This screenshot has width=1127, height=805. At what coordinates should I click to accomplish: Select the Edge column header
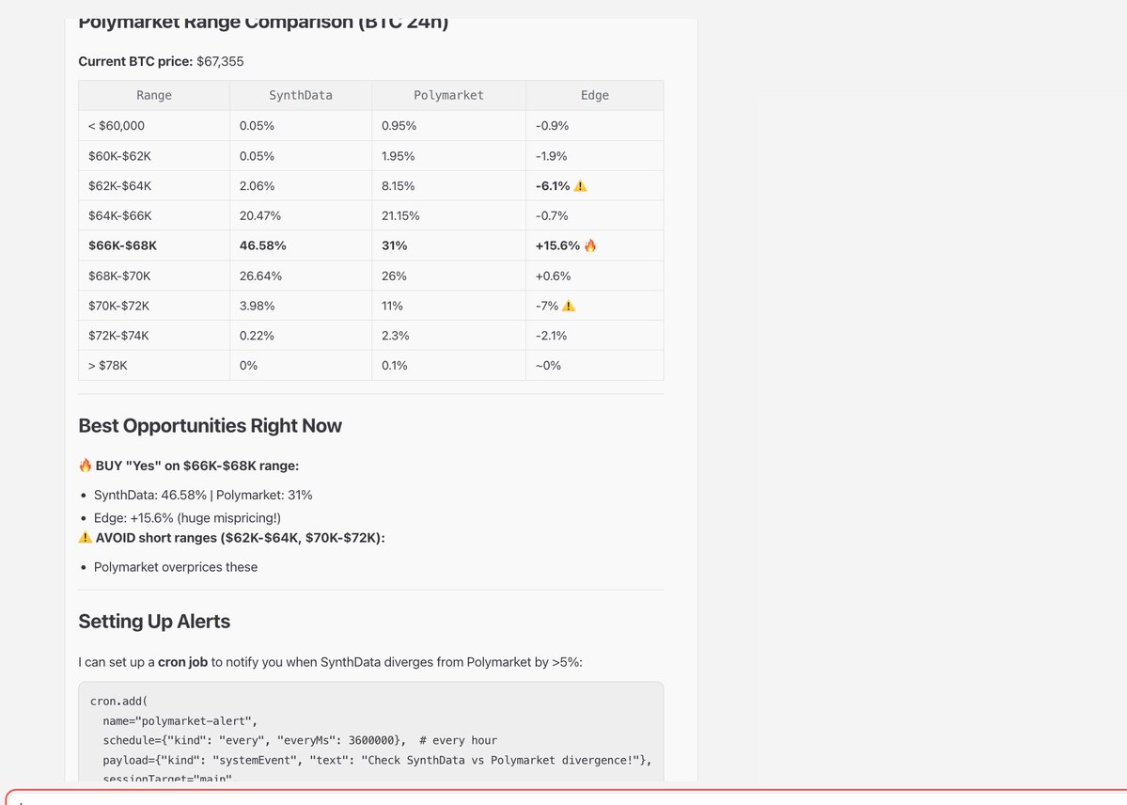(594, 95)
